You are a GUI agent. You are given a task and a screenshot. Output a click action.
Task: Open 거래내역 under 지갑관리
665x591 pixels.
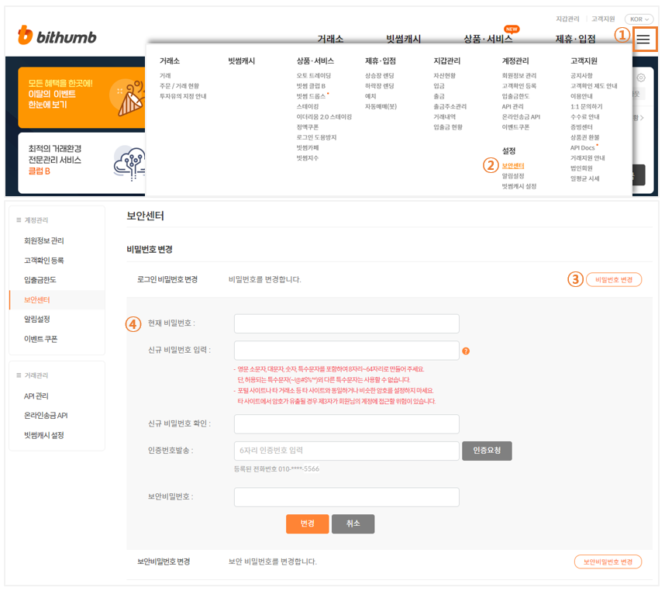pos(444,116)
